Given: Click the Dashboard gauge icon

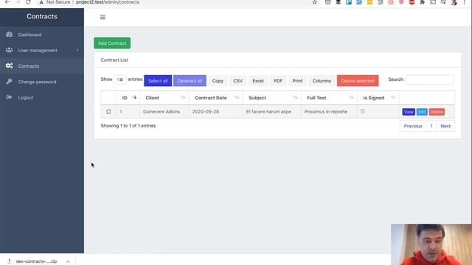Looking at the screenshot, I should 9,35.
